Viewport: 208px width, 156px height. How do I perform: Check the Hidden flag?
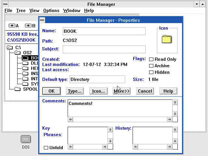pyautogui.click(x=151, y=72)
